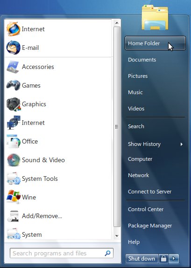Open Help entry
191x268 pixels.
click(x=134, y=242)
